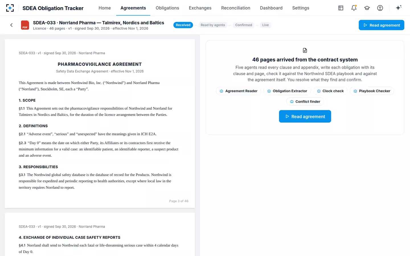
Task: Click Read agreement button in header
Action: click(x=382, y=25)
